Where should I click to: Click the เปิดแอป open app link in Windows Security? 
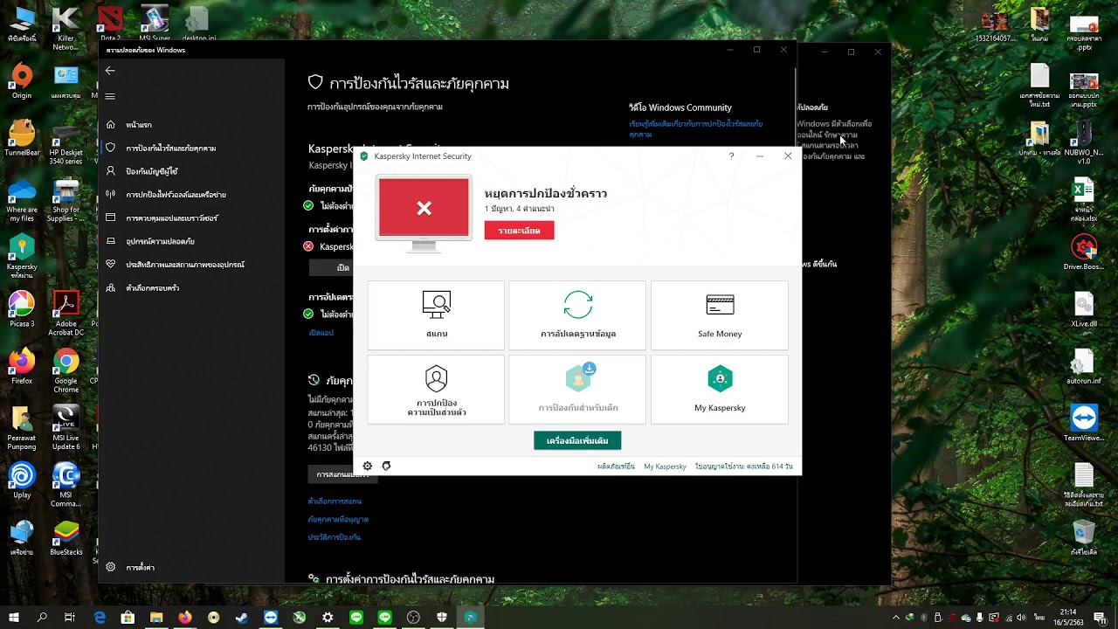tap(321, 333)
